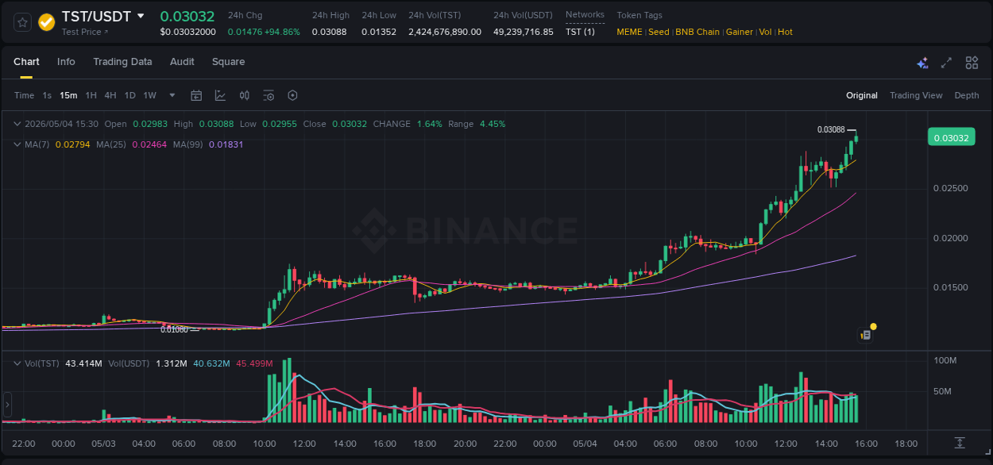Switch to the Info tab

pos(66,62)
